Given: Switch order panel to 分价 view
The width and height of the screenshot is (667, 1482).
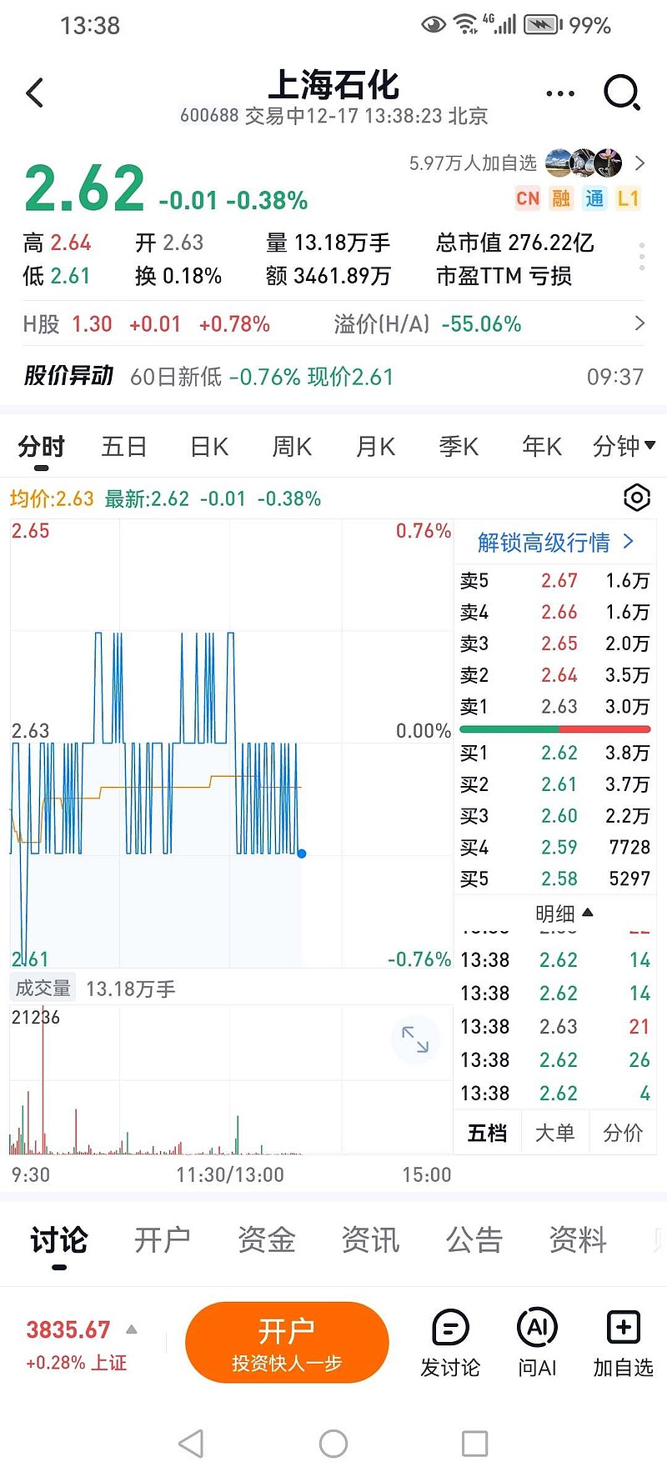Looking at the screenshot, I should coord(623,1133).
